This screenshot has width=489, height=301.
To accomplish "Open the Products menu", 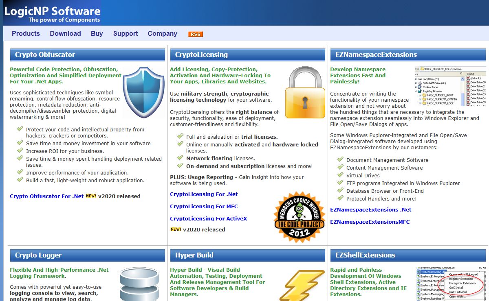I will 26,33.
